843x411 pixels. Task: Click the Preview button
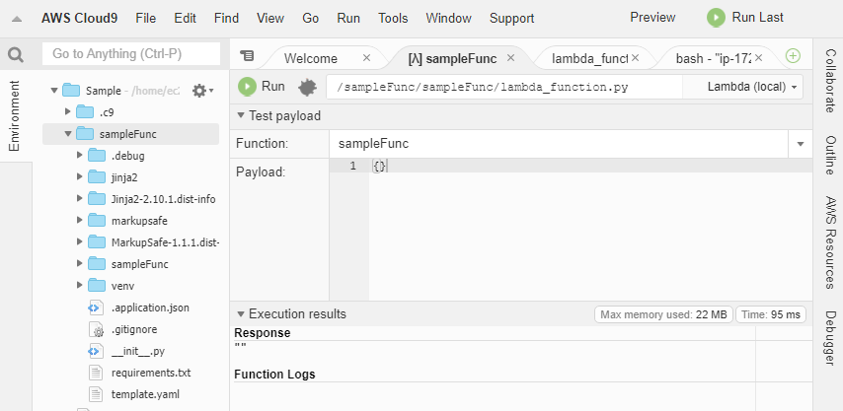coord(652,18)
